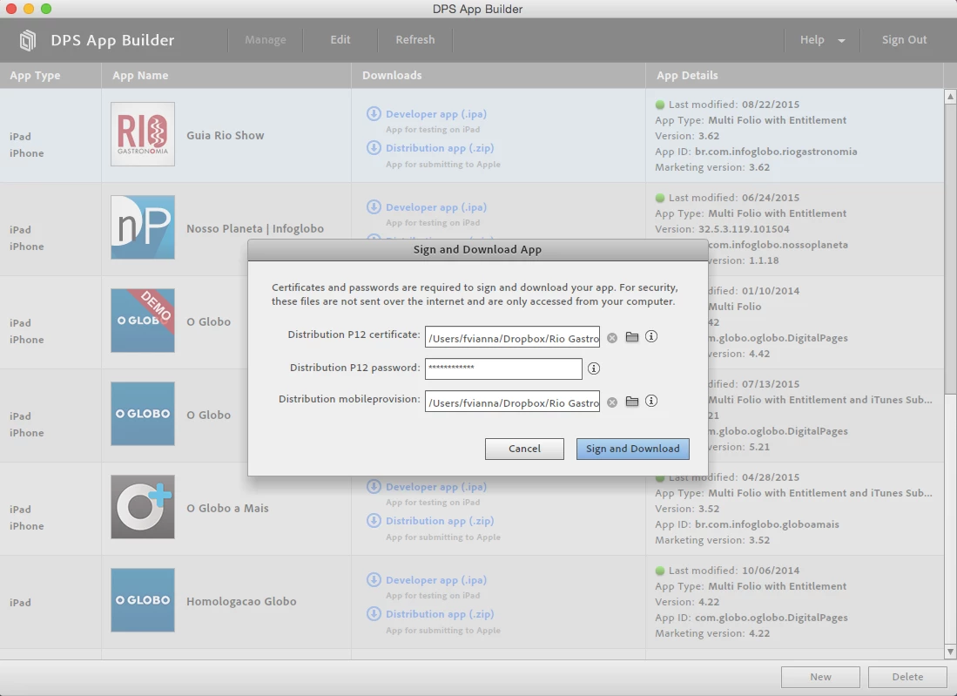
Task: Click the DPS App Builder logo icon
Action: pyautogui.click(x=28, y=40)
